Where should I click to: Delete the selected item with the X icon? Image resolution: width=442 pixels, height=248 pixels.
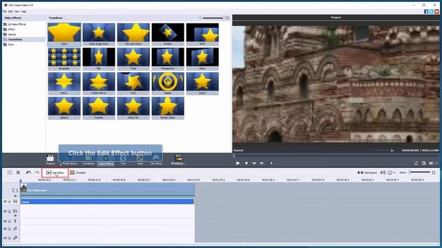point(18,172)
